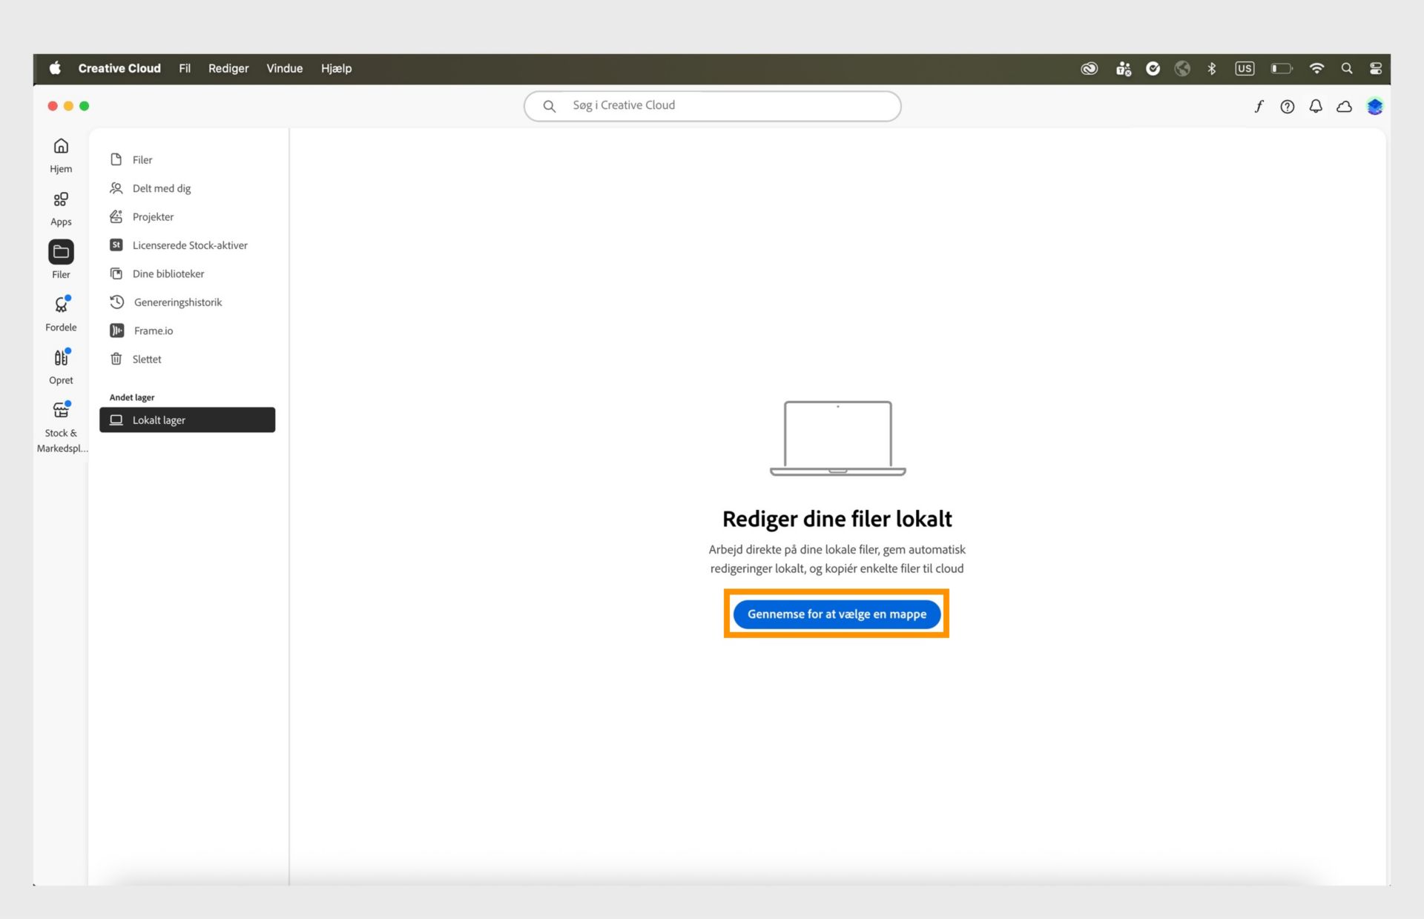Open Control Center in menu bar
This screenshot has width=1424, height=919.
tap(1376, 68)
